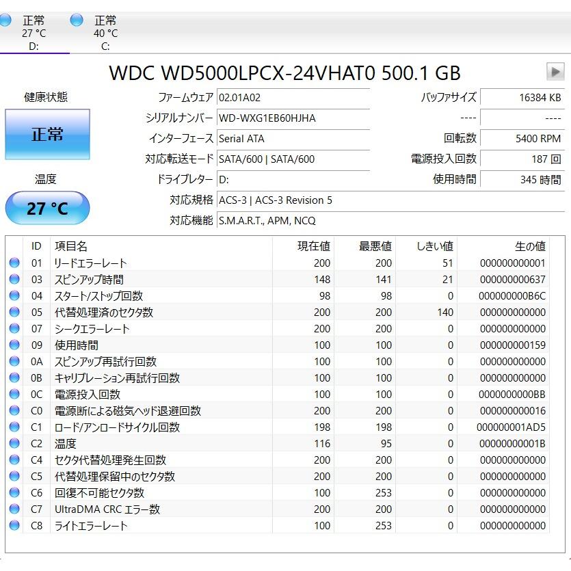Viewport: 571px width, 571px height.
Task: Click the drive letter field D:
Action: (x=293, y=180)
